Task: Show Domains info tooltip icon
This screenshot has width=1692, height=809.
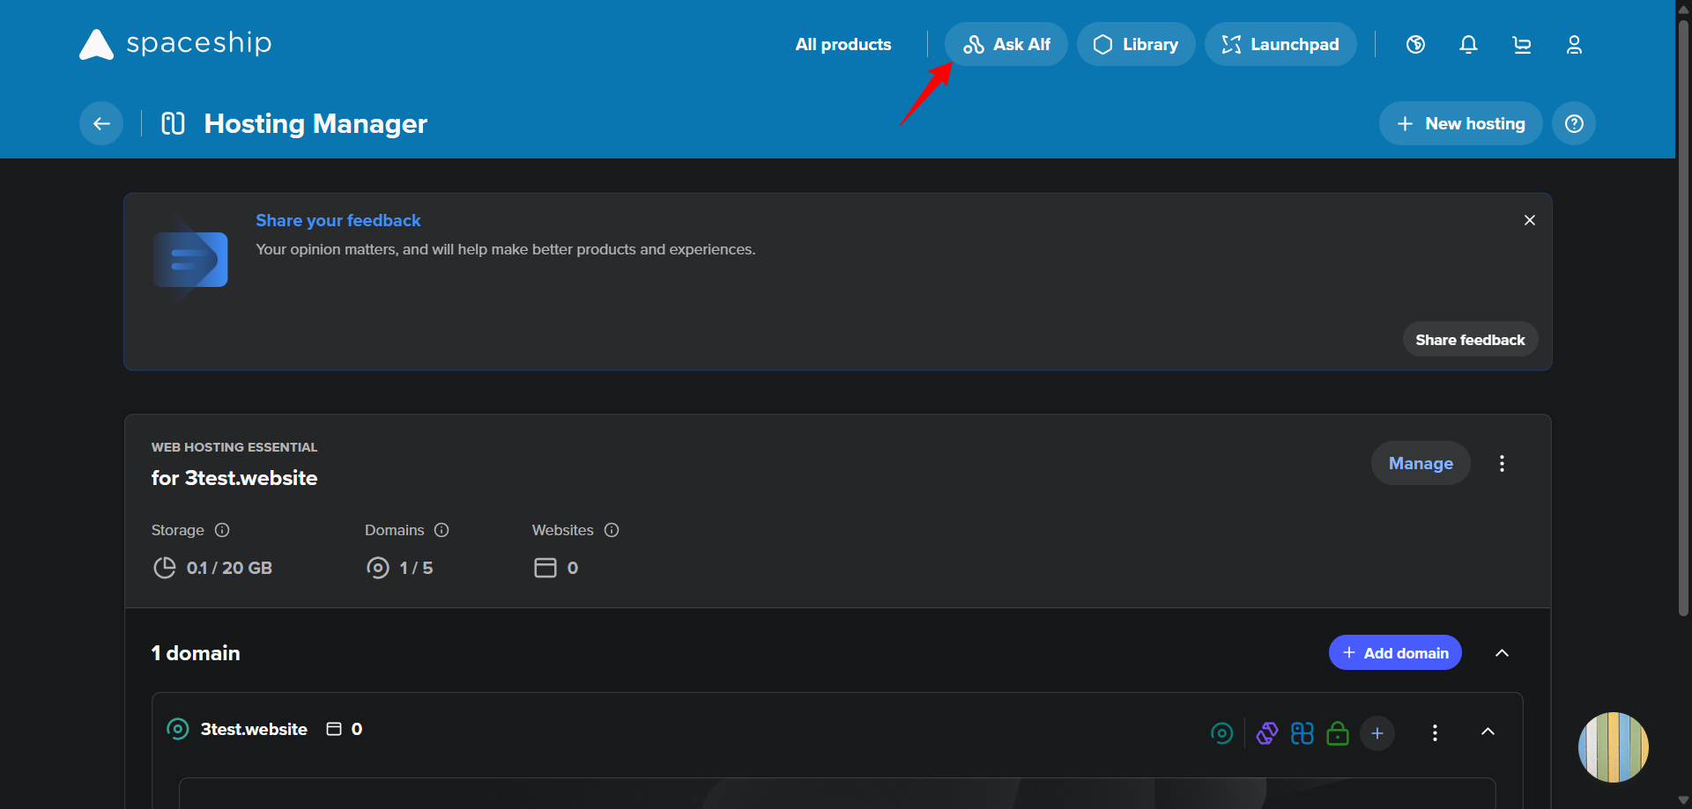Action: [x=442, y=530]
